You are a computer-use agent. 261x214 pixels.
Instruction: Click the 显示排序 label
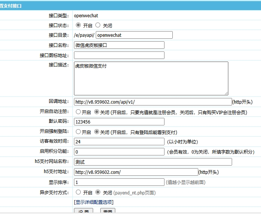(x=59, y=182)
